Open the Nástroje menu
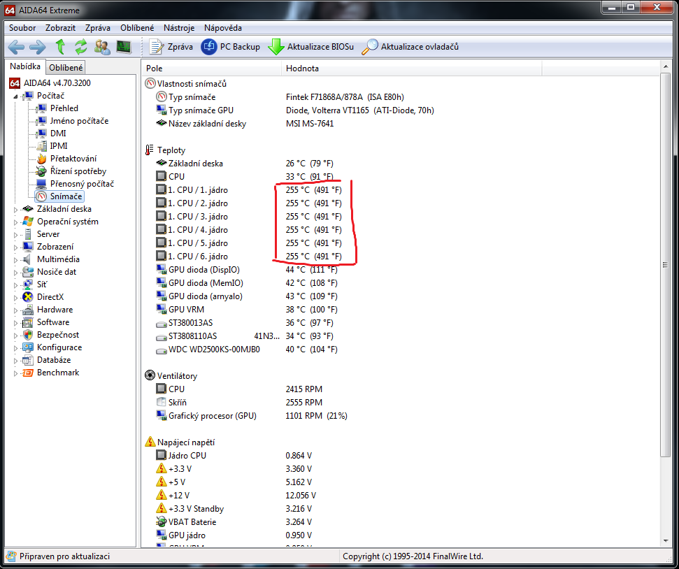Screen dimensions: 679x569 [x=179, y=28]
